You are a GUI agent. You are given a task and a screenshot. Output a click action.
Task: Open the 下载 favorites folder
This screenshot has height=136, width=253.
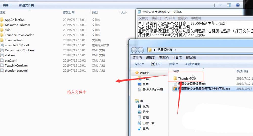[x=145, y=79]
